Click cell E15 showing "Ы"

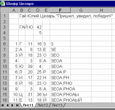click(46, 94)
